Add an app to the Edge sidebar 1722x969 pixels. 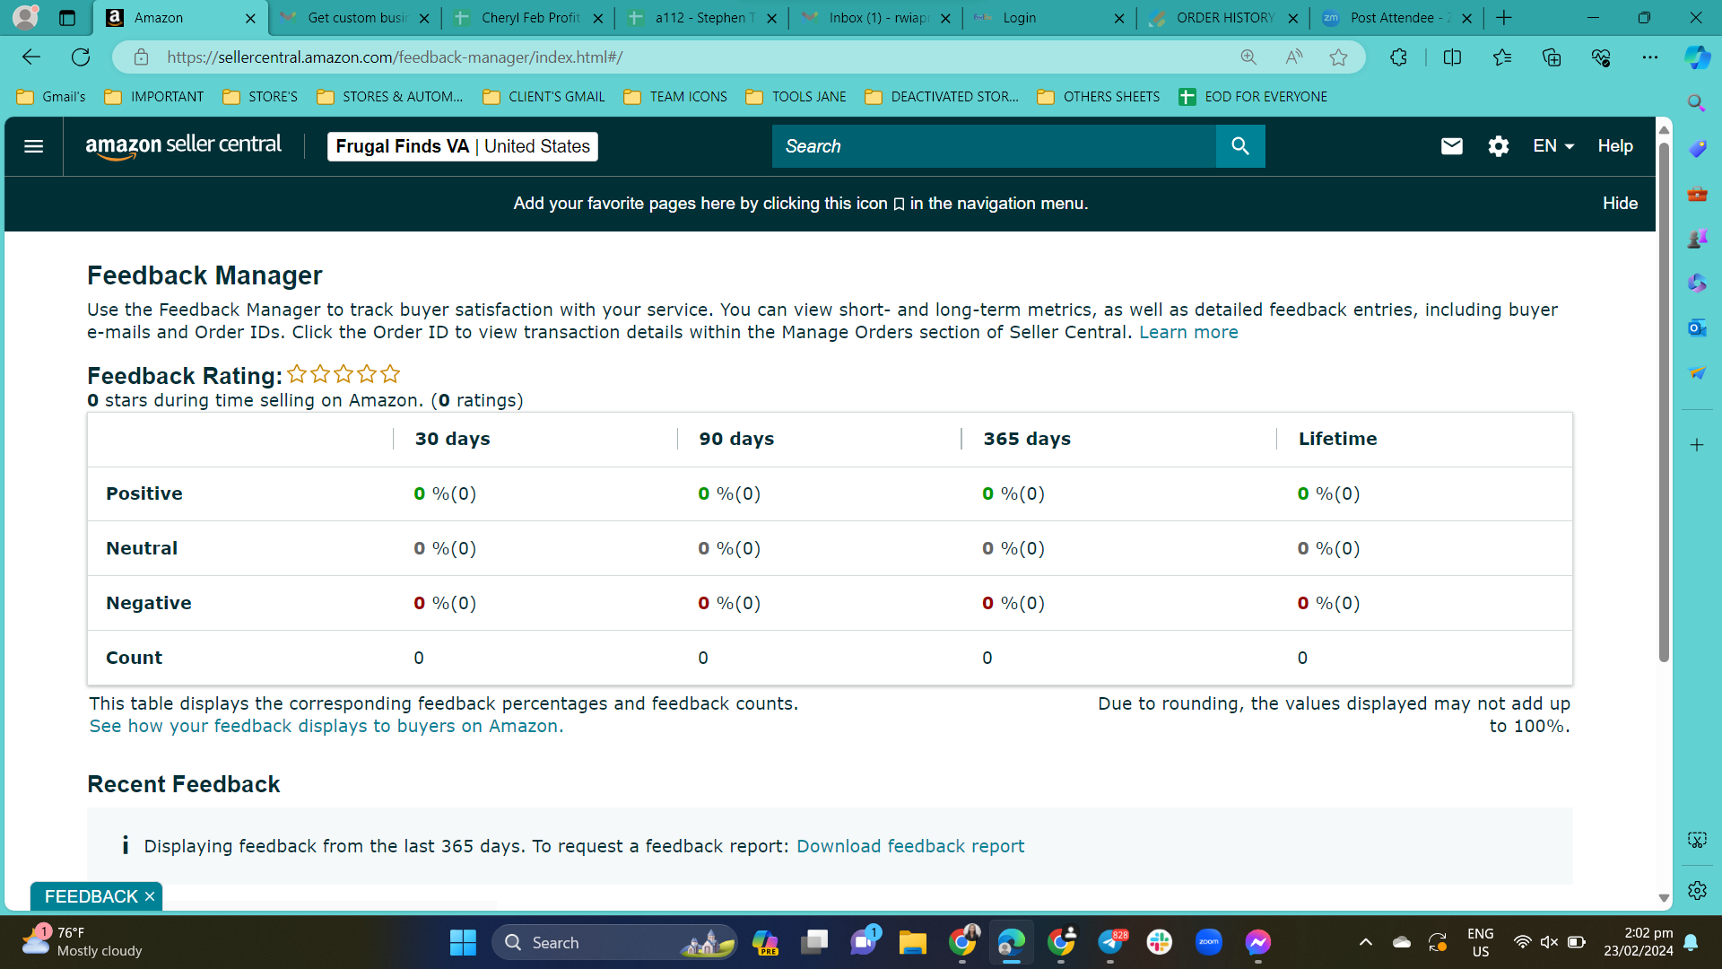coord(1697,445)
